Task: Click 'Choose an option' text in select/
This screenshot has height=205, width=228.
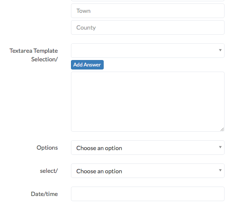Action: click(99, 172)
